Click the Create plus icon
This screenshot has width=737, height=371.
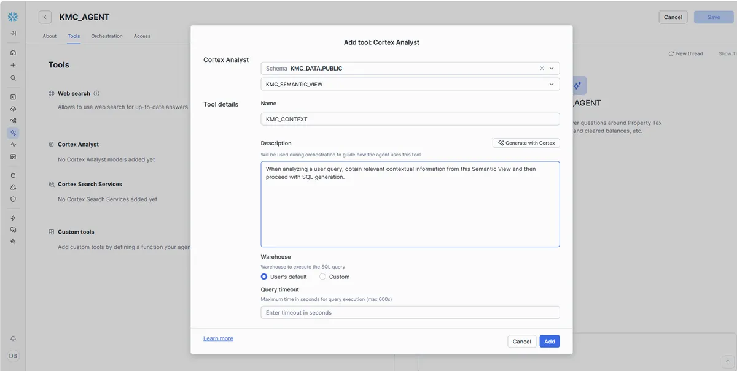point(12,65)
